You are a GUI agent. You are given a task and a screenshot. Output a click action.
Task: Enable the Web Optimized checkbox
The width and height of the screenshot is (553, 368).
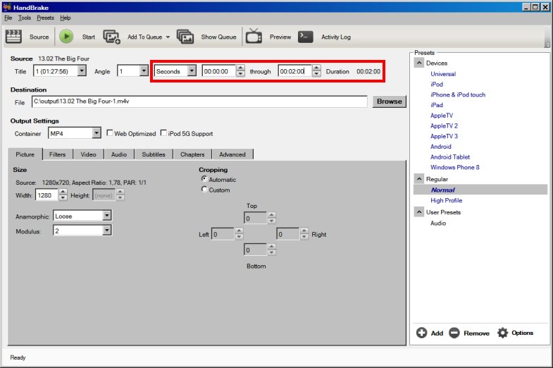pos(110,133)
